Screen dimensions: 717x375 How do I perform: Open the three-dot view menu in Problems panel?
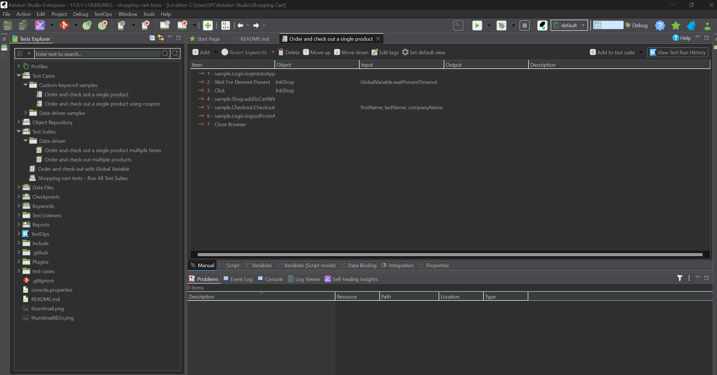click(689, 278)
